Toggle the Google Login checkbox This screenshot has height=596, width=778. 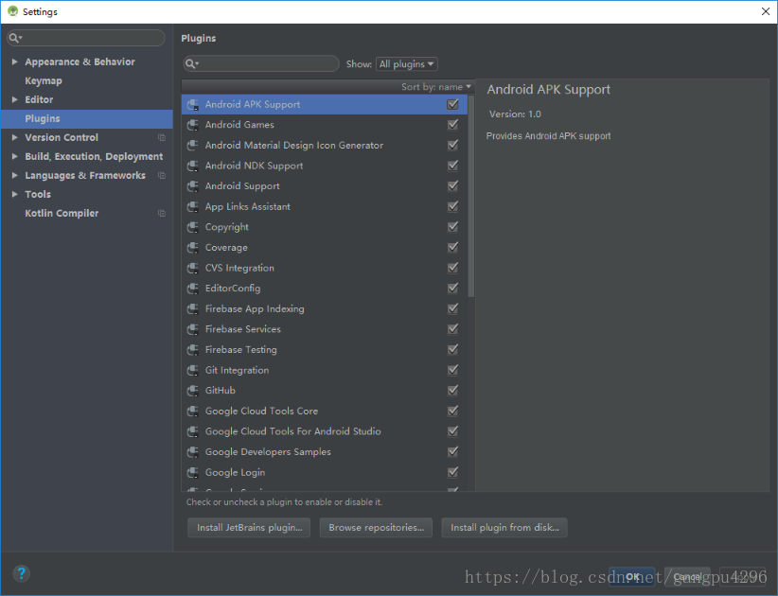[452, 472]
